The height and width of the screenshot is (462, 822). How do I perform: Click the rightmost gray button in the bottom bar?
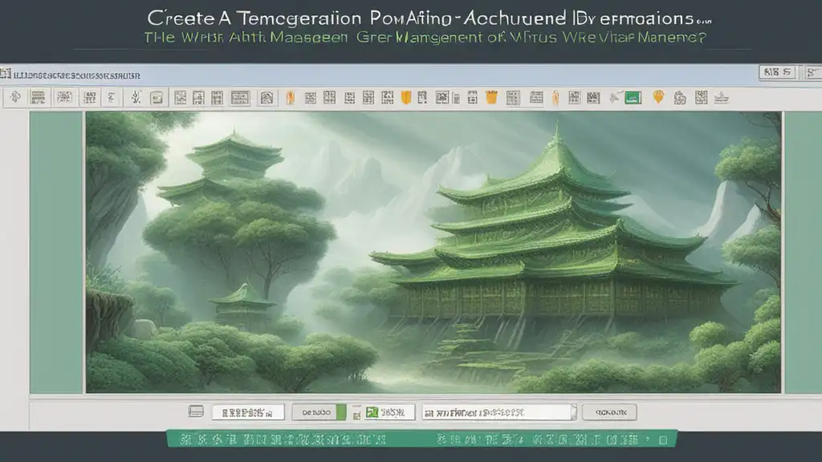click(609, 412)
